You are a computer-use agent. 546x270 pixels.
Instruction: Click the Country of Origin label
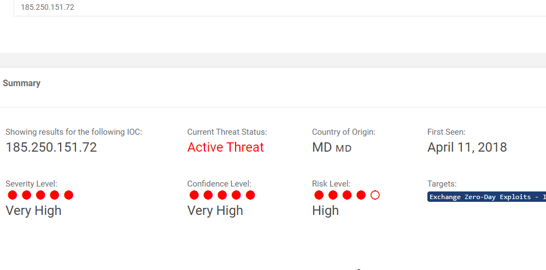click(x=343, y=132)
